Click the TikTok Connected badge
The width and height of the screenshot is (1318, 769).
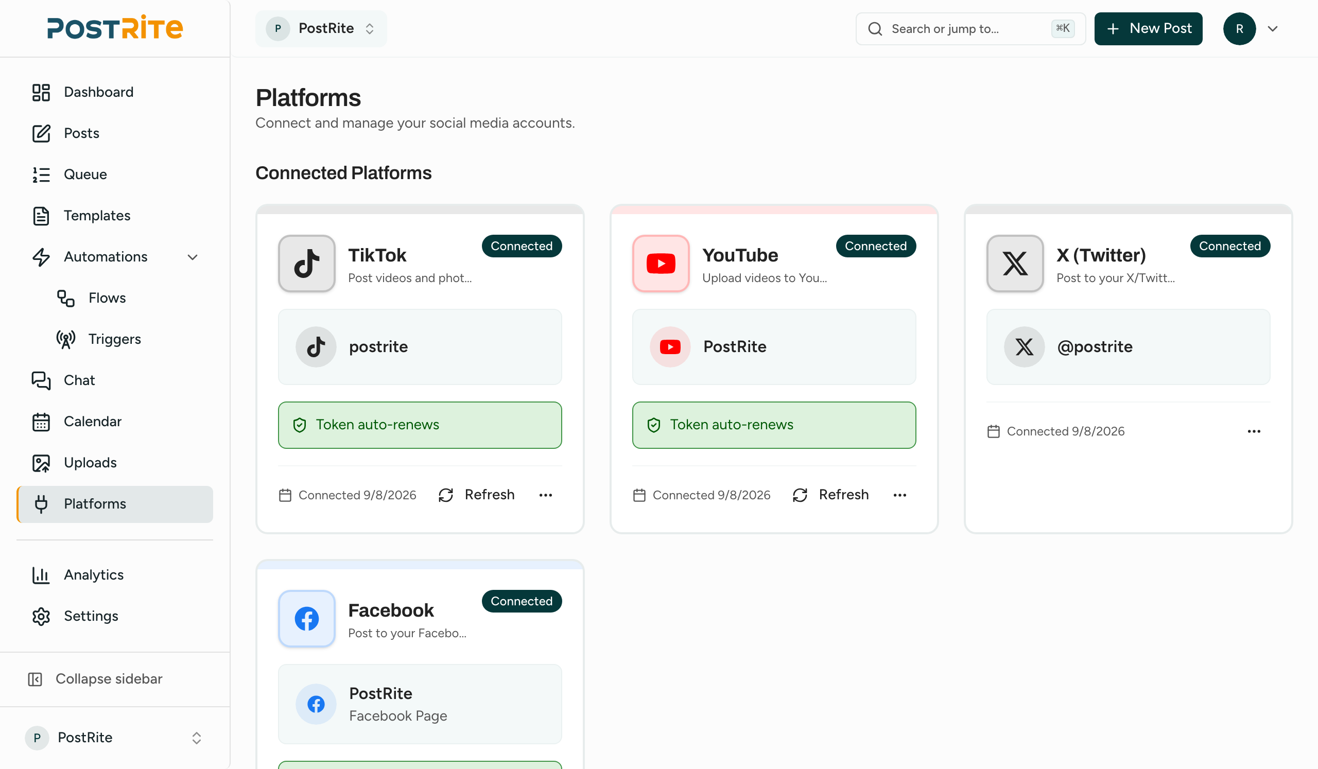coord(522,246)
